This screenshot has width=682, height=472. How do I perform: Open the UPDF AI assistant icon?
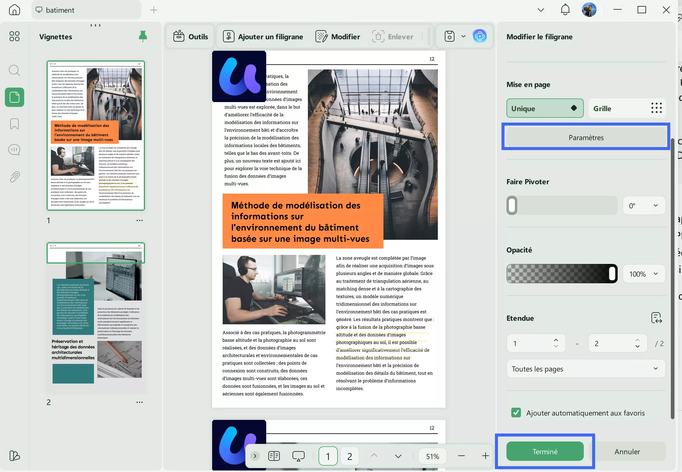(480, 37)
